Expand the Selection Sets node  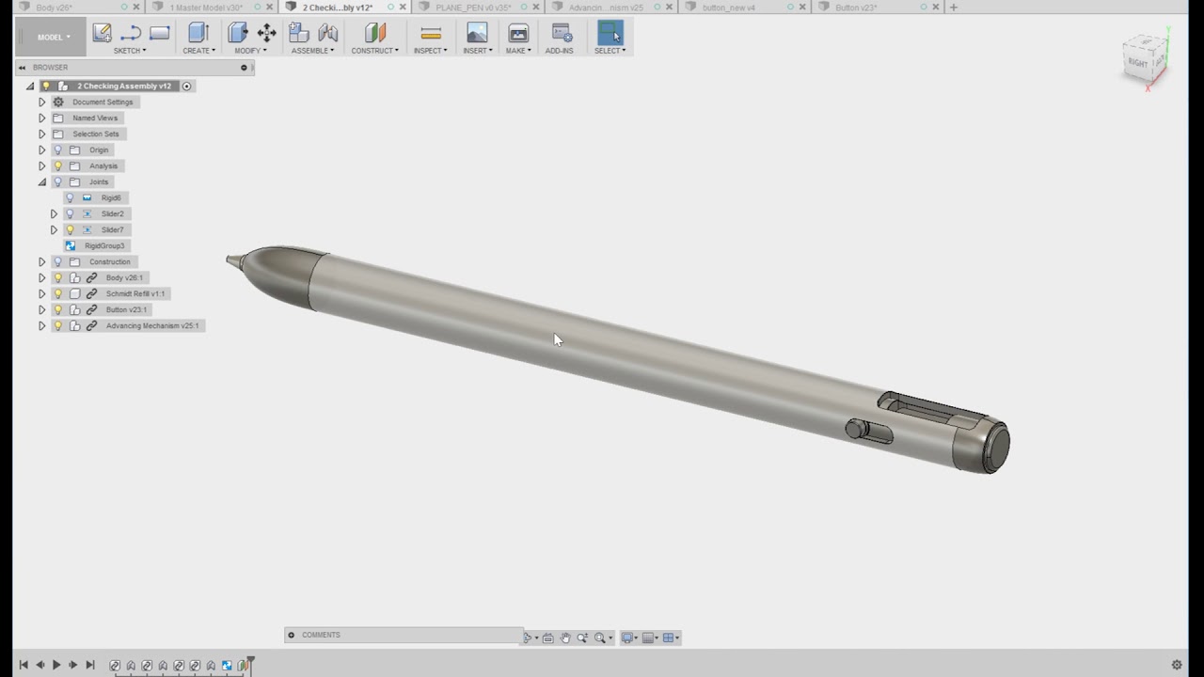pos(41,134)
